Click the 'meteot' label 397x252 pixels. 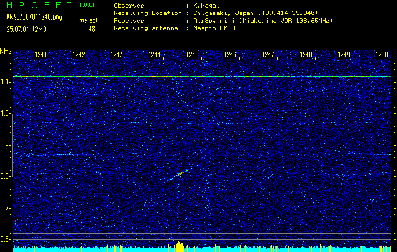[x=88, y=20]
